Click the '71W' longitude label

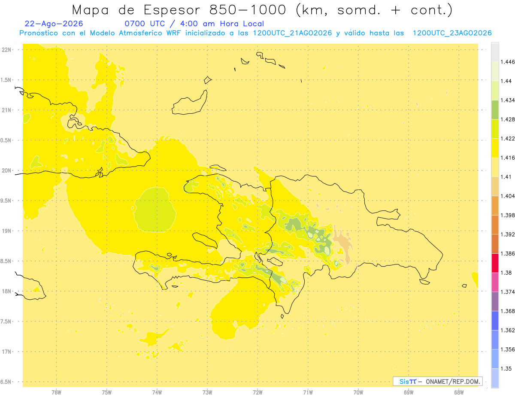(x=308, y=392)
